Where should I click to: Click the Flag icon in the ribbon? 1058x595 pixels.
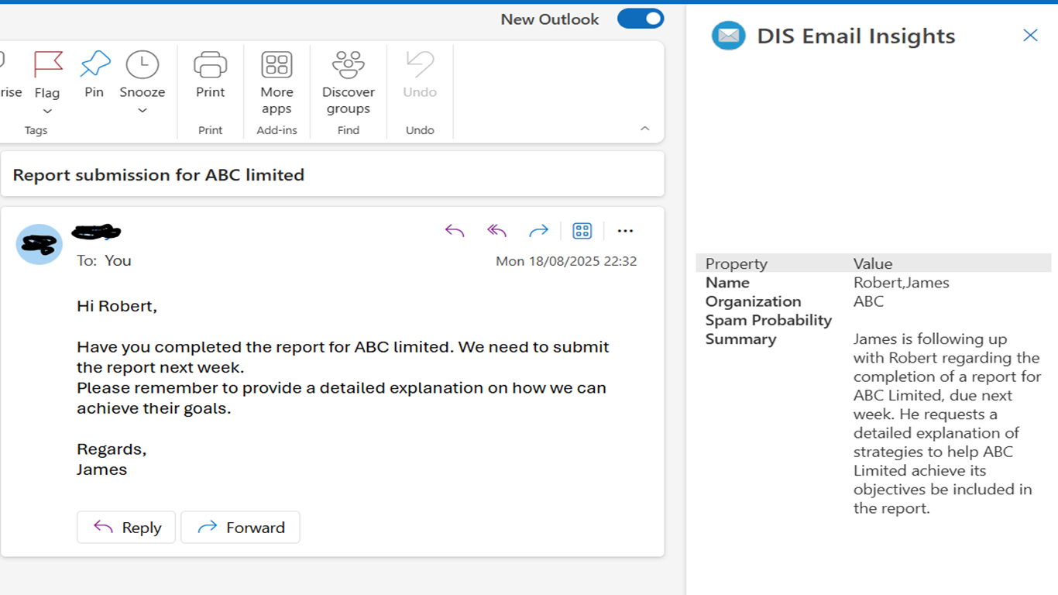[47, 65]
